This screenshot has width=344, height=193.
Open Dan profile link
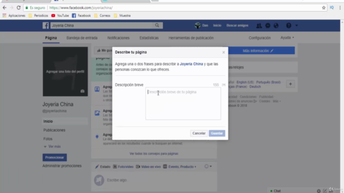[202, 25]
